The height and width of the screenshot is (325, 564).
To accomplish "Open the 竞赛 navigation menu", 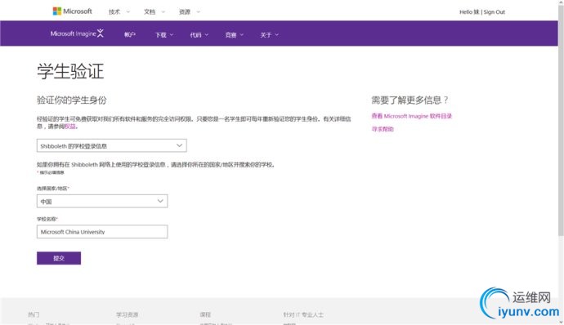I will pos(234,35).
